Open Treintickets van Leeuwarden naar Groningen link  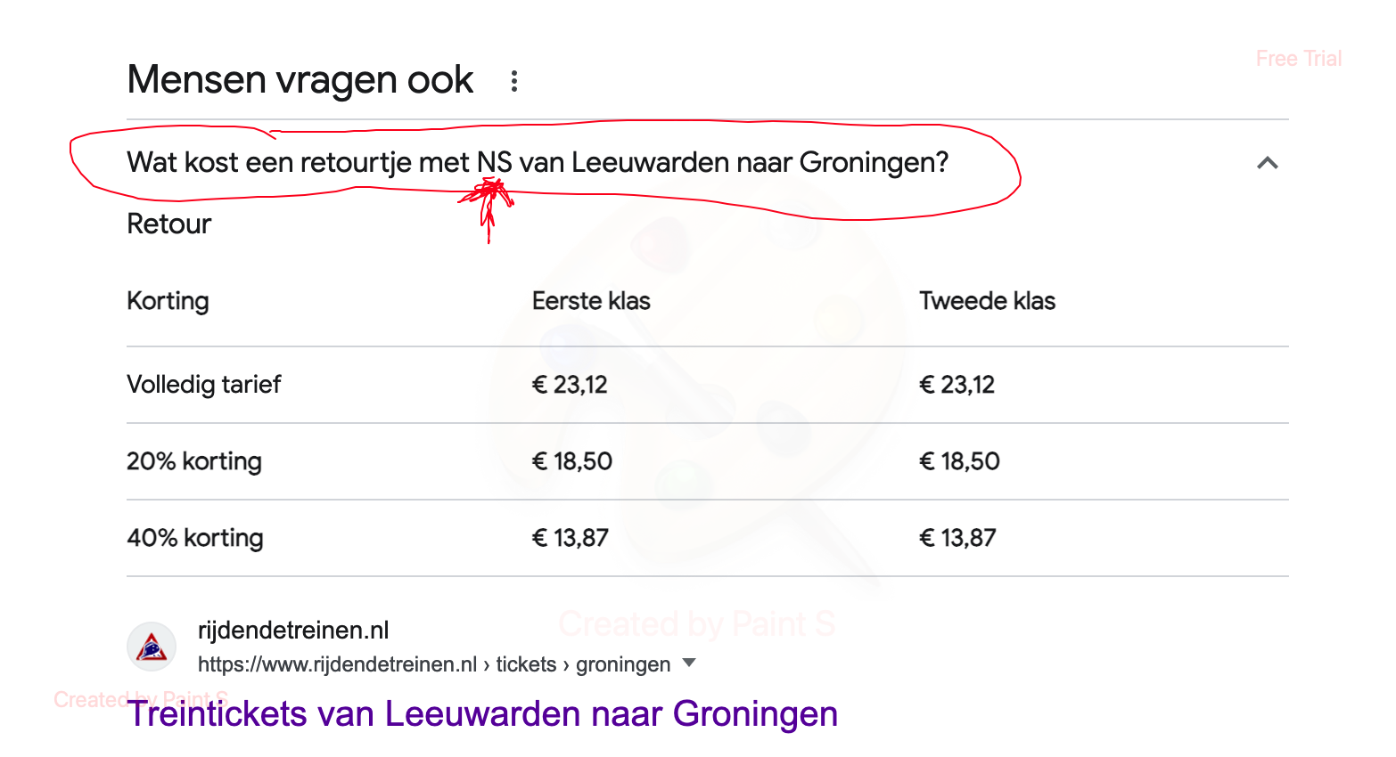[482, 714]
